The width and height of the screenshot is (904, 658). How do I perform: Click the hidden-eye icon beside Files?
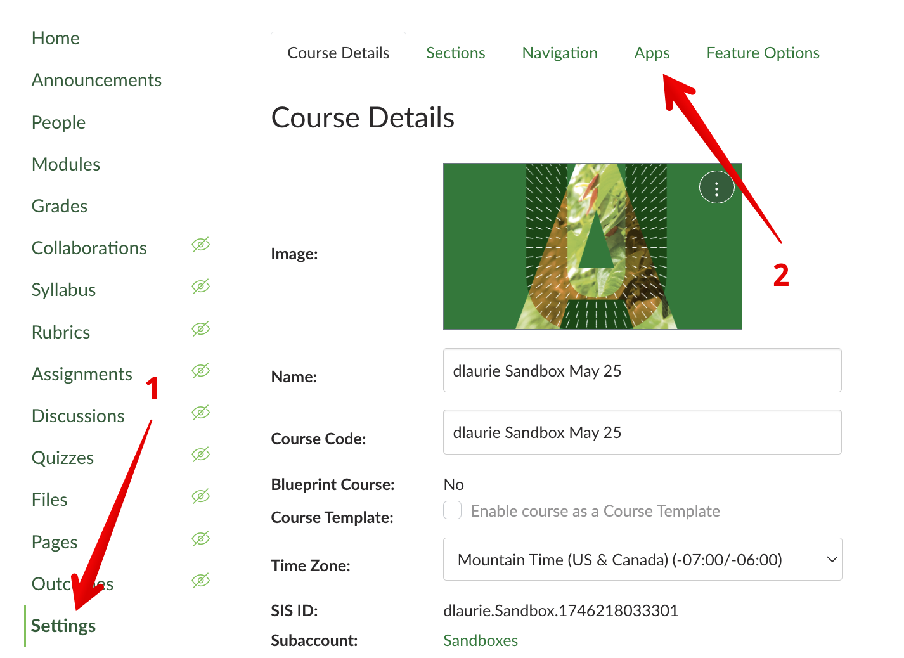point(200,496)
